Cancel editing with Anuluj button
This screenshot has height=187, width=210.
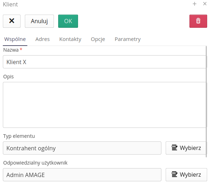[39, 21]
